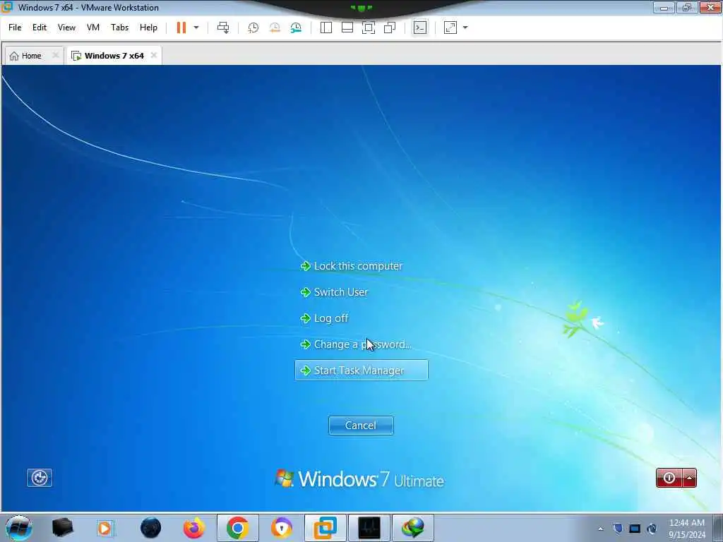Click the red shut down button
This screenshot has width=723, height=542.
point(669,478)
